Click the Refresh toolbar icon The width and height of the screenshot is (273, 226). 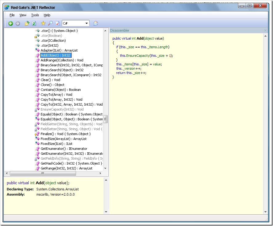pyautogui.click(x=34, y=23)
